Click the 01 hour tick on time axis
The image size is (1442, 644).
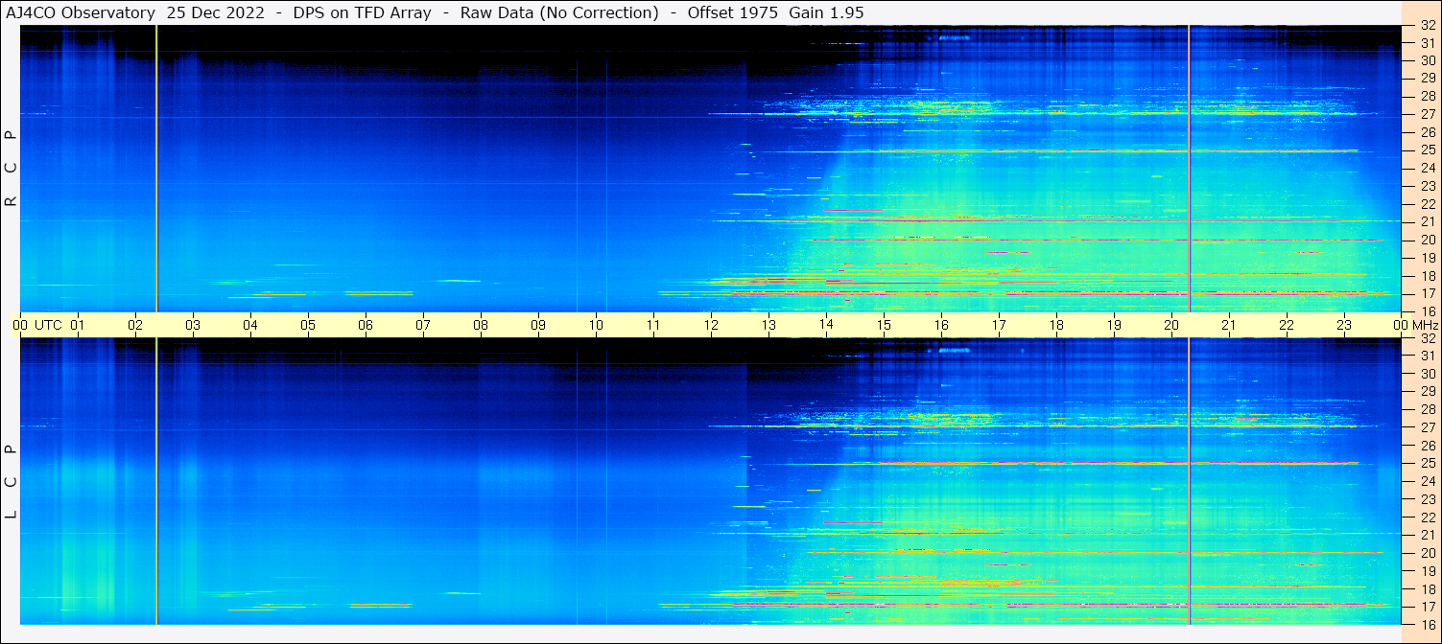[x=78, y=325]
